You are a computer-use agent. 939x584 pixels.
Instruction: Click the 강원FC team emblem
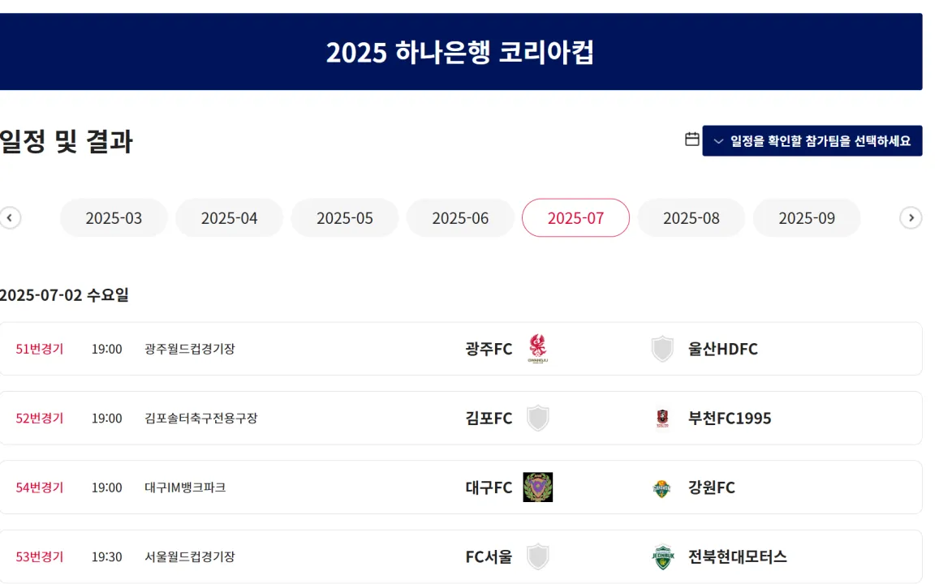[661, 488]
